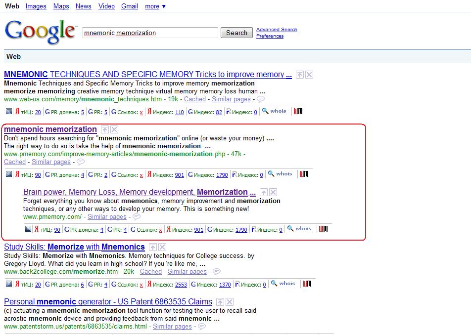Click G Индекс value 82 under web-us.com

click(219, 113)
